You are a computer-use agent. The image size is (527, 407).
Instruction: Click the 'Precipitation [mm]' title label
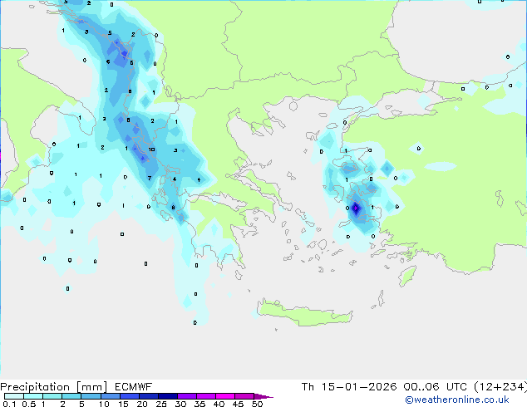click(x=54, y=387)
